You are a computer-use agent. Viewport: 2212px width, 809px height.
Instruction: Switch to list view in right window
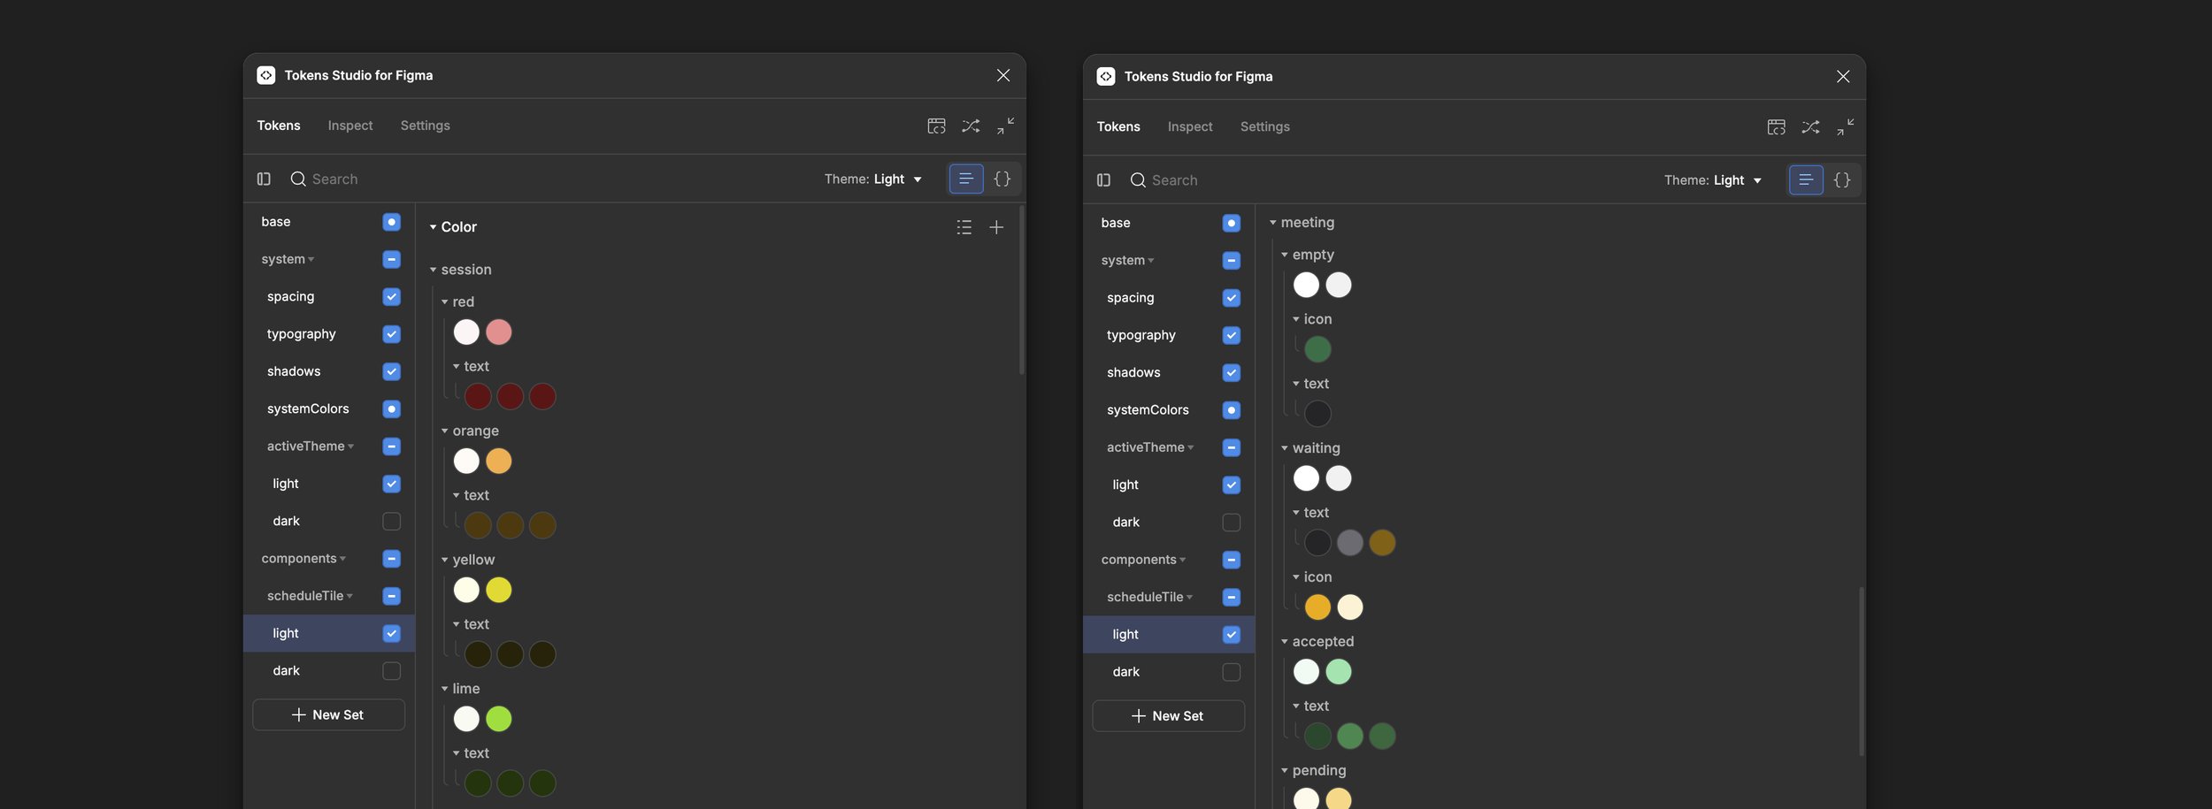tap(1806, 180)
